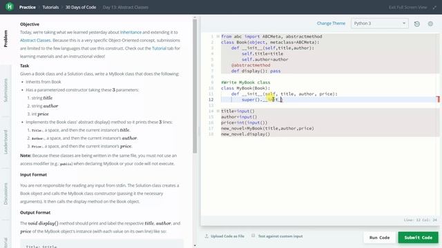The width and height of the screenshot is (442, 248).
Task: Click the '#Write MyBook class' comment line
Action: point(246,83)
